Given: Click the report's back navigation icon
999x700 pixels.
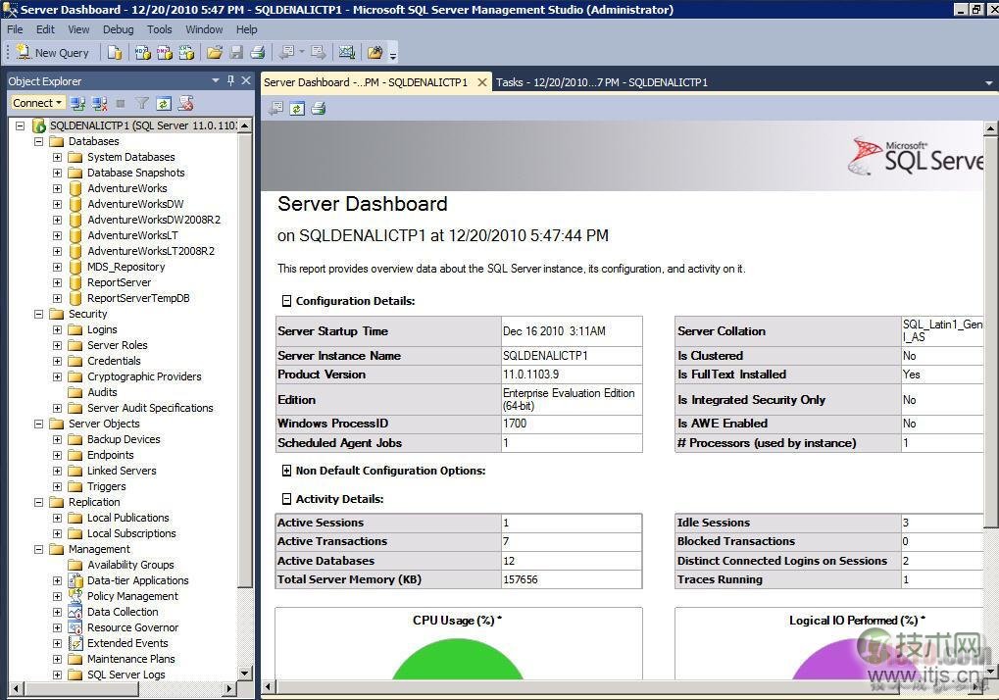Looking at the screenshot, I should [275, 109].
